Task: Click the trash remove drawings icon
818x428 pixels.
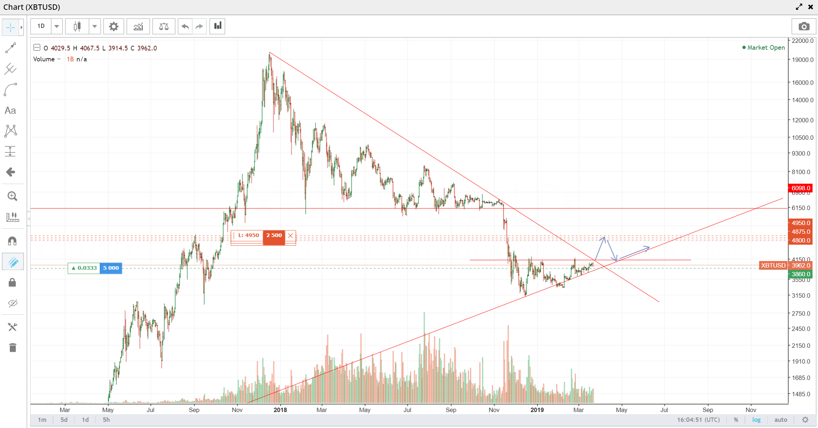Action: (x=13, y=348)
